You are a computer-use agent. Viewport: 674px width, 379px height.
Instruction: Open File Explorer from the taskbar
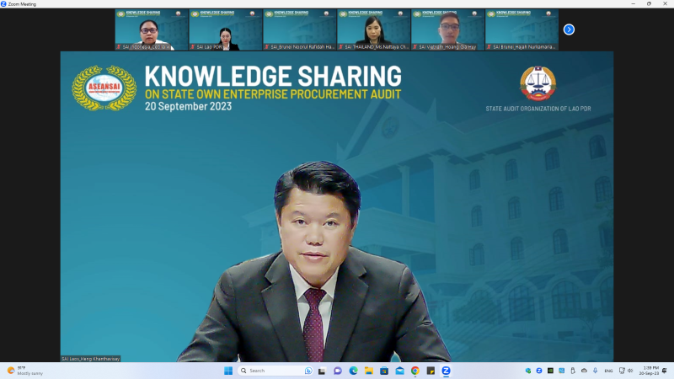pos(369,371)
